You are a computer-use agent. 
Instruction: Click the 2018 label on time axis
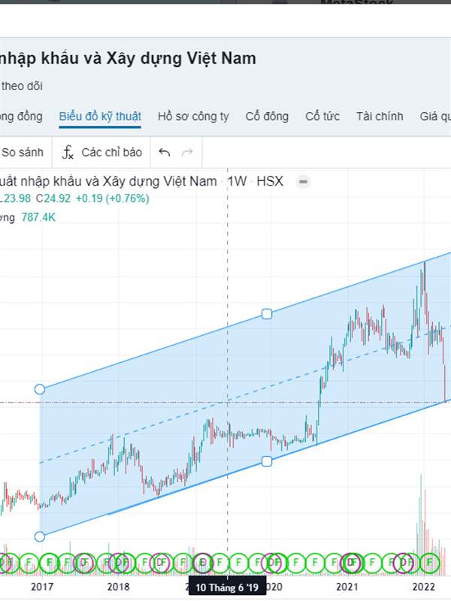pyautogui.click(x=119, y=587)
